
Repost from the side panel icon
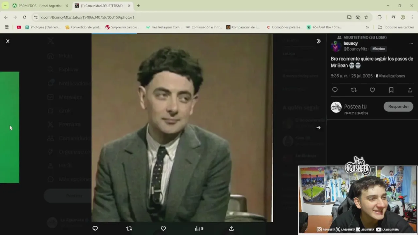tap(354, 90)
